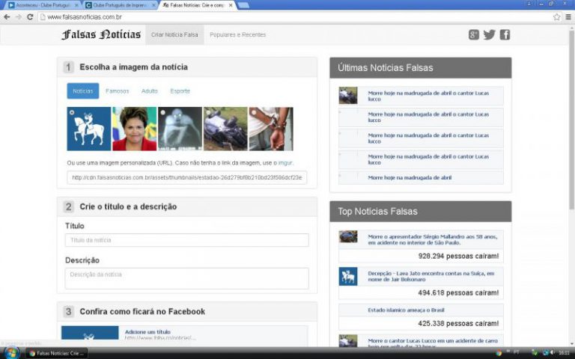Choose the pale creature image

point(180,129)
